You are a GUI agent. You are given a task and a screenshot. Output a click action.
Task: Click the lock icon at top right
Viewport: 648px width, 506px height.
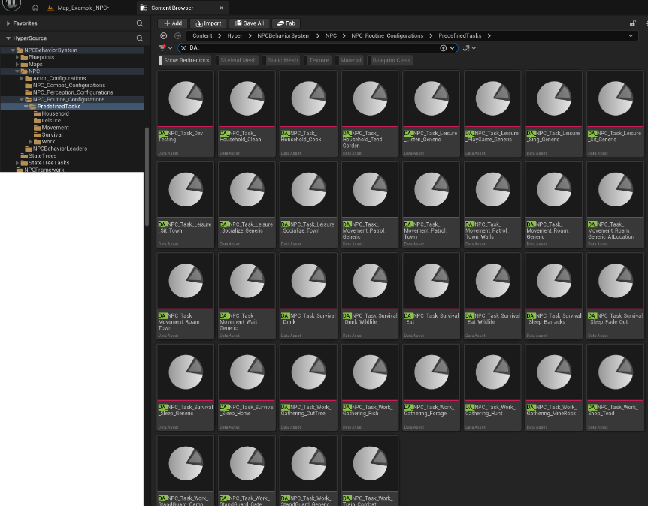(x=632, y=23)
